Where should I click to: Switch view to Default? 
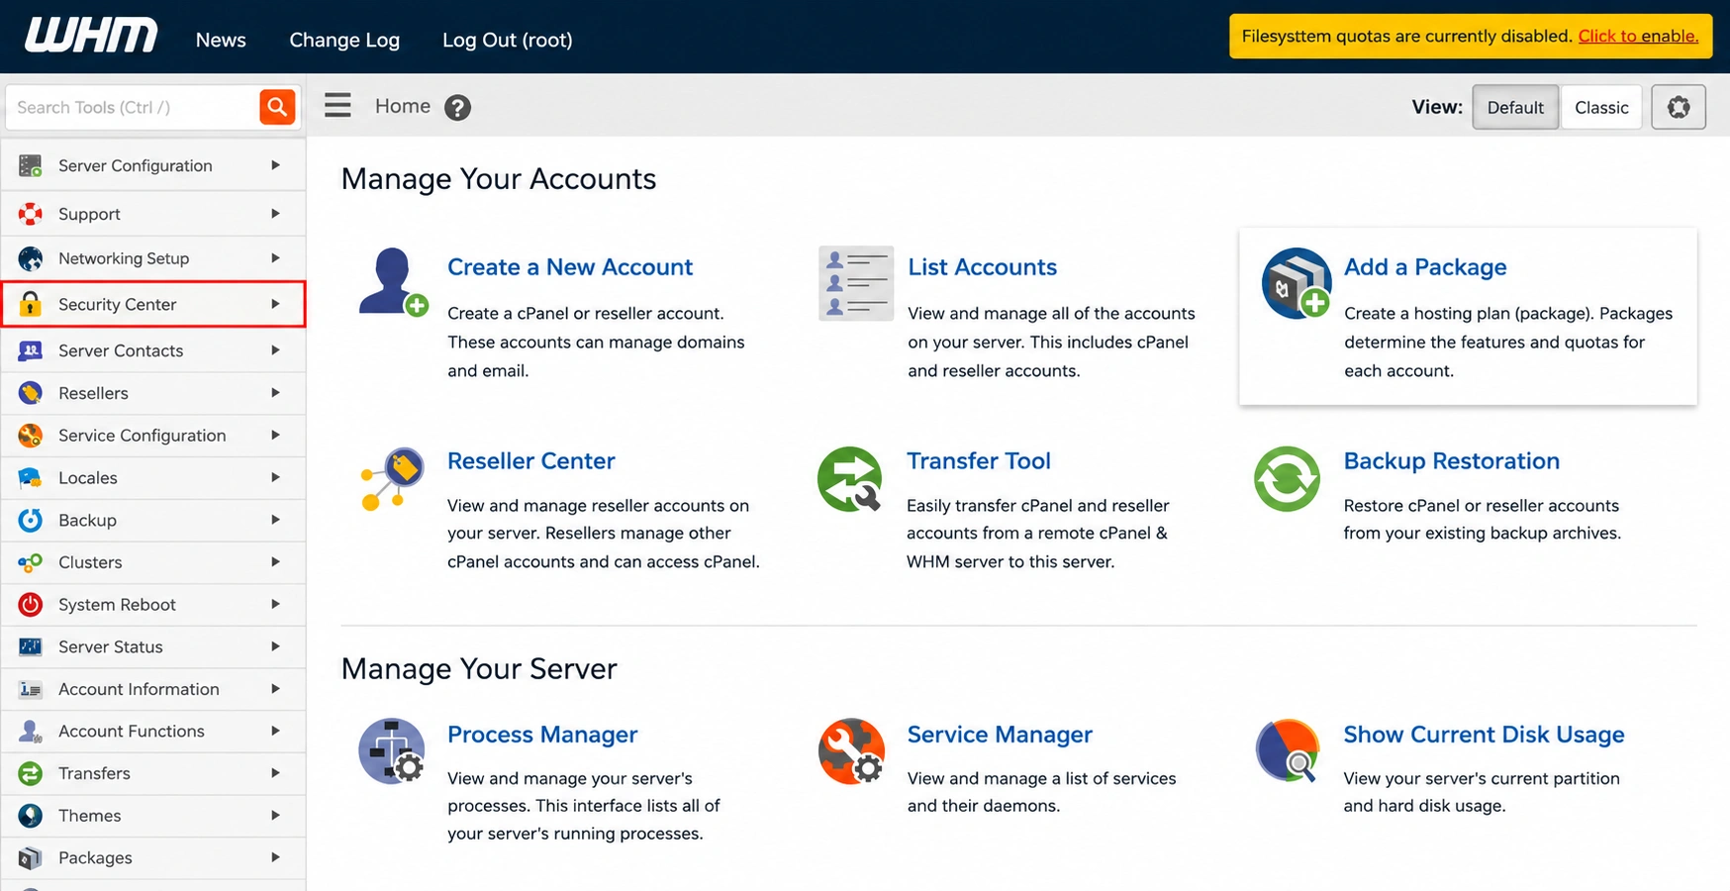coord(1515,107)
